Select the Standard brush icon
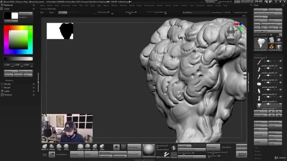The height and width of the screenshot is (161, 287). 88,147
